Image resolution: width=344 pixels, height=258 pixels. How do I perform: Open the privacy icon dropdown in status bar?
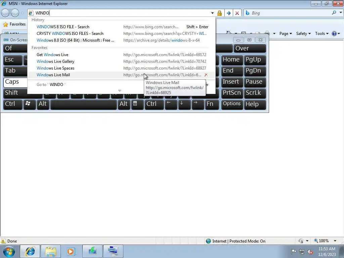tap(307, 241)
